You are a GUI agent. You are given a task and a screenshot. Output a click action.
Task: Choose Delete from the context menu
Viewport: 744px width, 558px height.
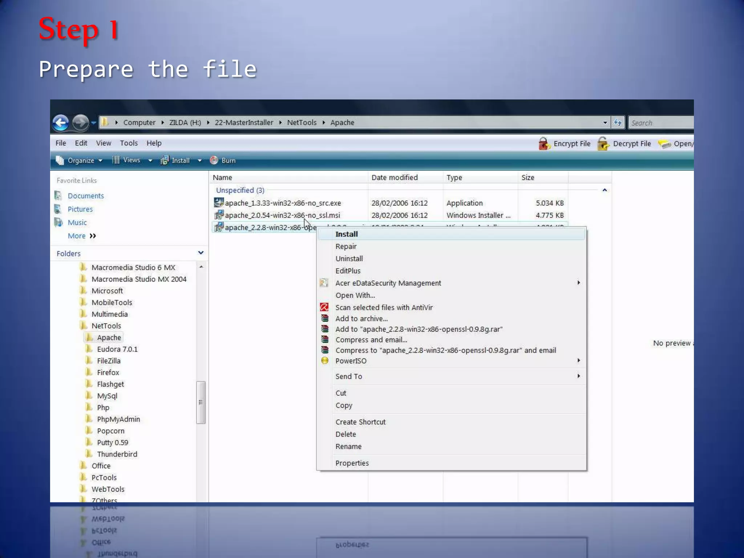(x=451, y=434)
